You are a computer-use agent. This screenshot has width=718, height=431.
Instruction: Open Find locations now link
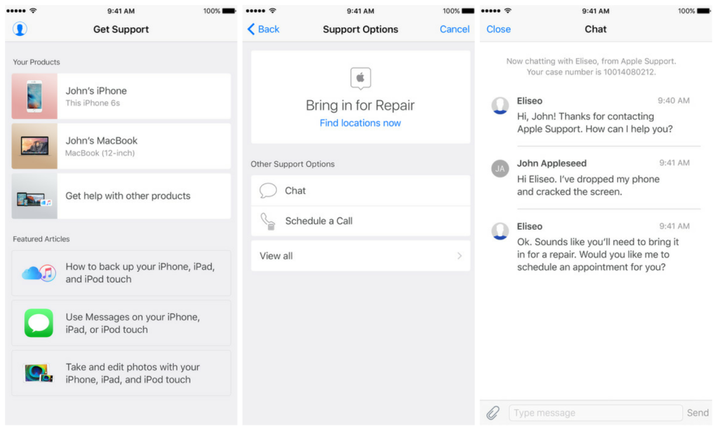(x=360, y=123)
